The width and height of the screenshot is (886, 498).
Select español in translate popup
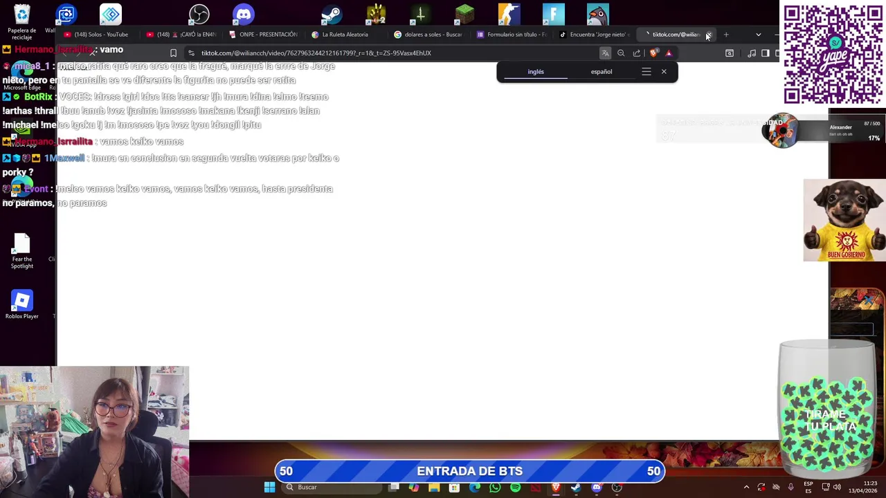point(602,72)
